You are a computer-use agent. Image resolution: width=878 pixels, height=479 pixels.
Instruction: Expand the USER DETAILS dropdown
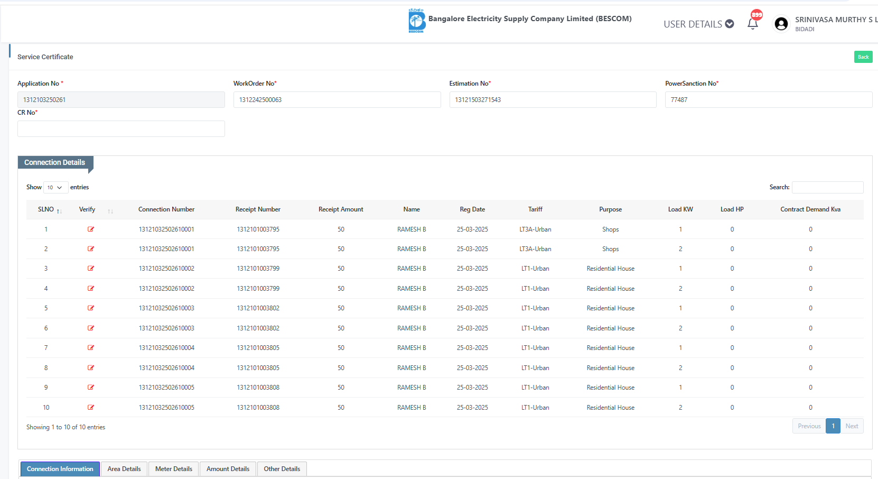(x=698, y=24)
